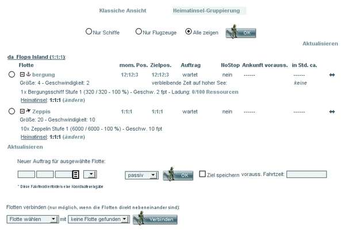The height and width of the screenshot is (242, 345).
Task: Click ändern link under Zeppis
Action: tap(74, 137)
